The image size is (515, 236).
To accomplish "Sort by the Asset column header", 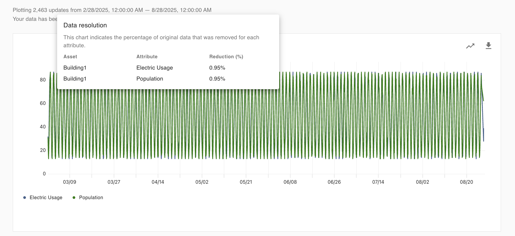I will tap(70, 57).
